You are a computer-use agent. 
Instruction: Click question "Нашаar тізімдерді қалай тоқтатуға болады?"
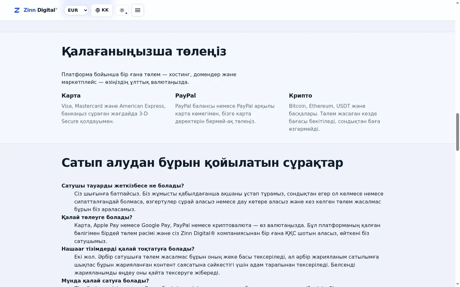(128, 249)
